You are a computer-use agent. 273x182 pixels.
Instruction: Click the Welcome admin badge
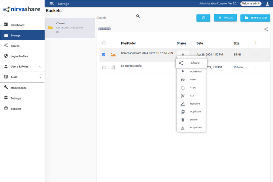(x=251, y=3)
